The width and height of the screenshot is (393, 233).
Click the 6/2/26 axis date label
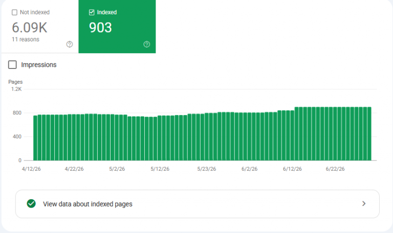pyautogui.click(x=249, y=169)
